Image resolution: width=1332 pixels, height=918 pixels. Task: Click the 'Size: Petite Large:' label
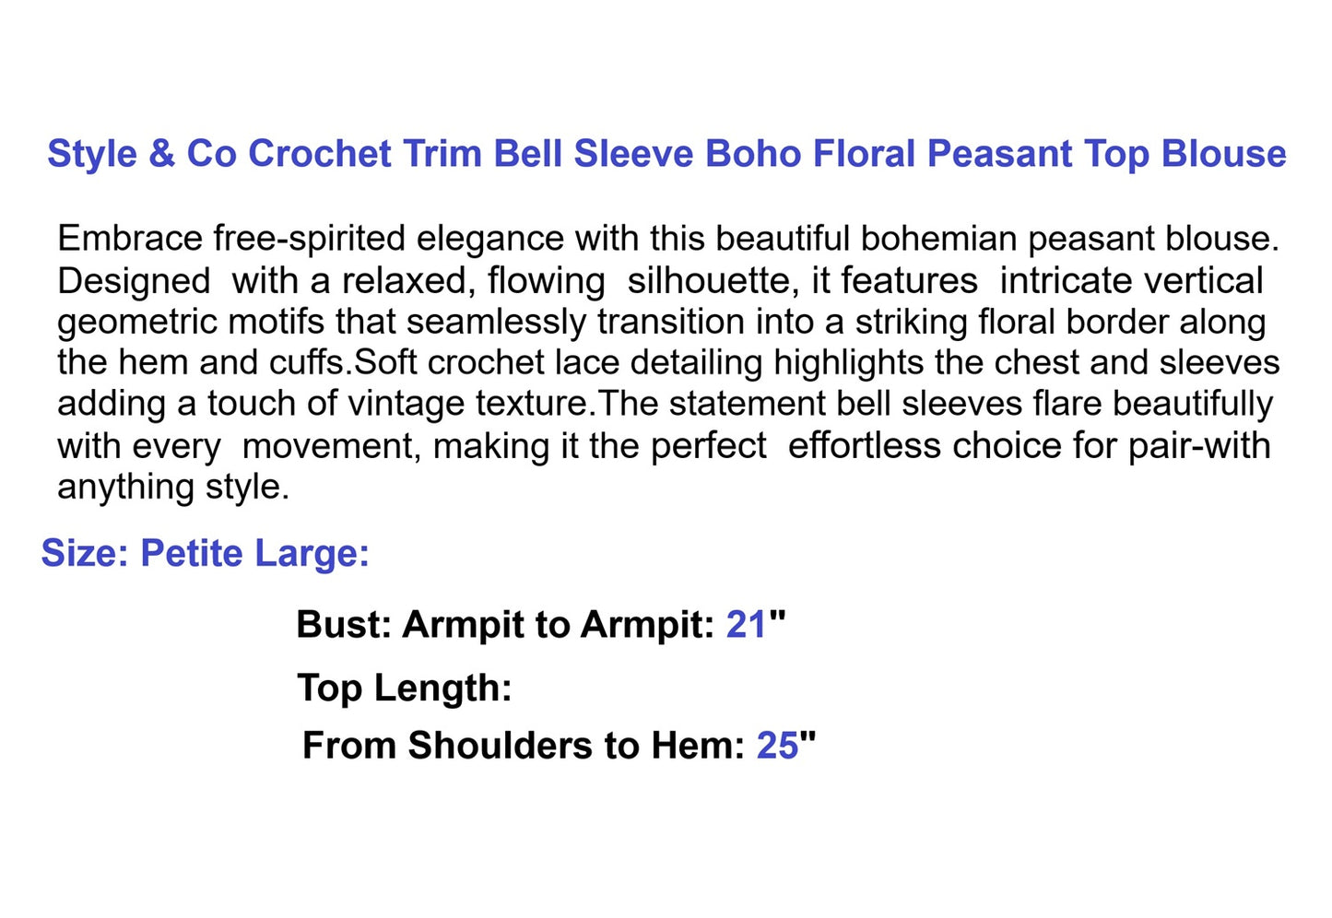coord(205,554)
